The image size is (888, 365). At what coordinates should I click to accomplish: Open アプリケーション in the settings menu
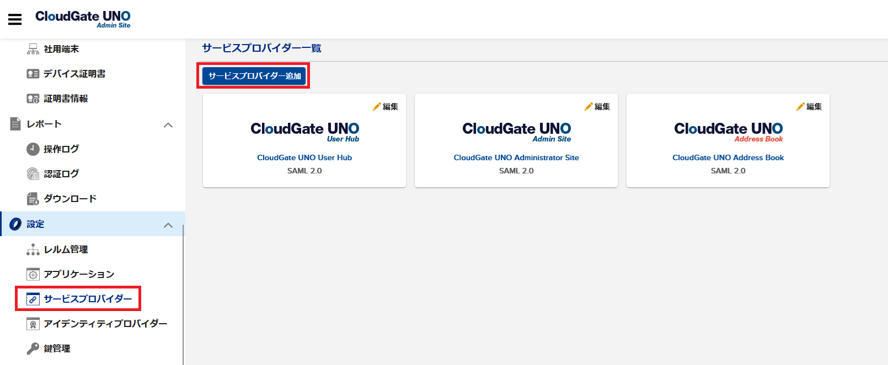79,274
